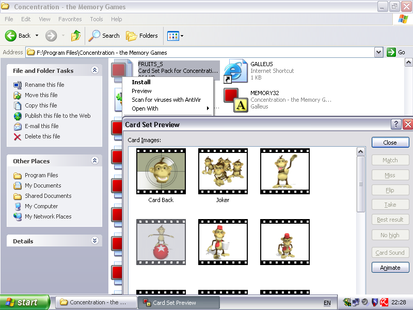Click the Close button in Card Set Preview

tap(390, 143)
